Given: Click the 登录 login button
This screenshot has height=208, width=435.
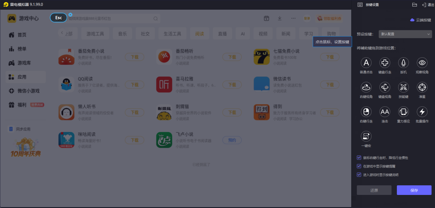Looking at the screenshot, I should [307, 18].
